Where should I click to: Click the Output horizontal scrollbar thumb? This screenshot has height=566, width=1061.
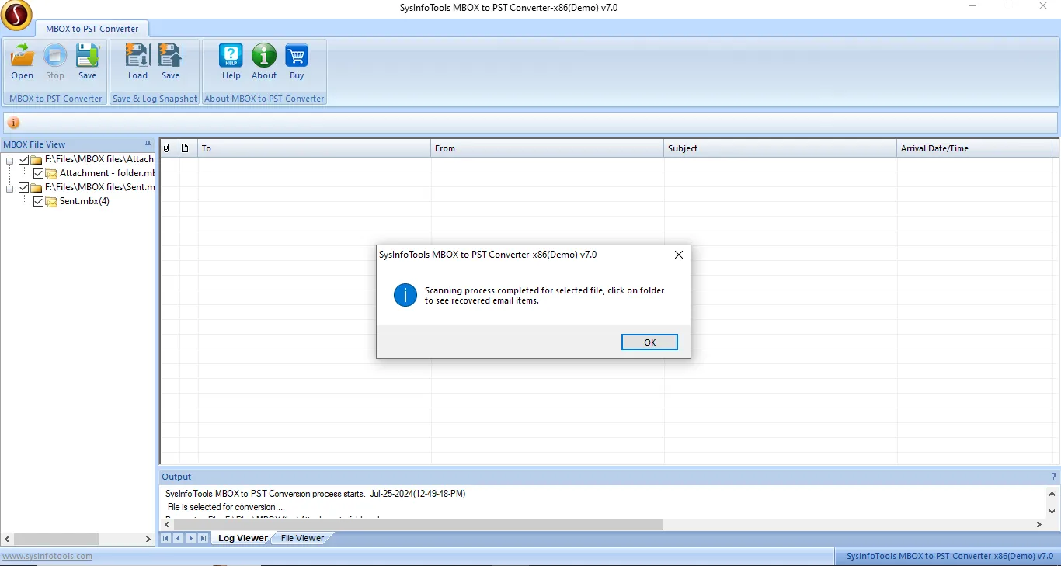[x=418, y=525]
